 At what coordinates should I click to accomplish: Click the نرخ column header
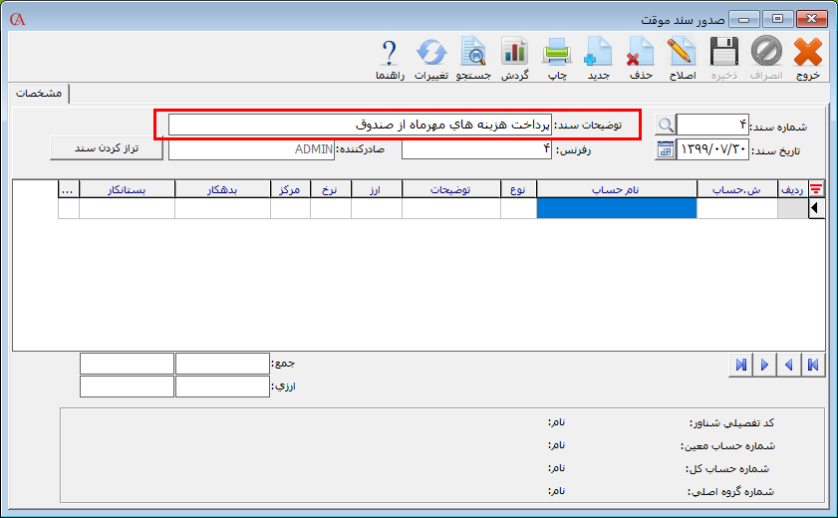(330, 189)
